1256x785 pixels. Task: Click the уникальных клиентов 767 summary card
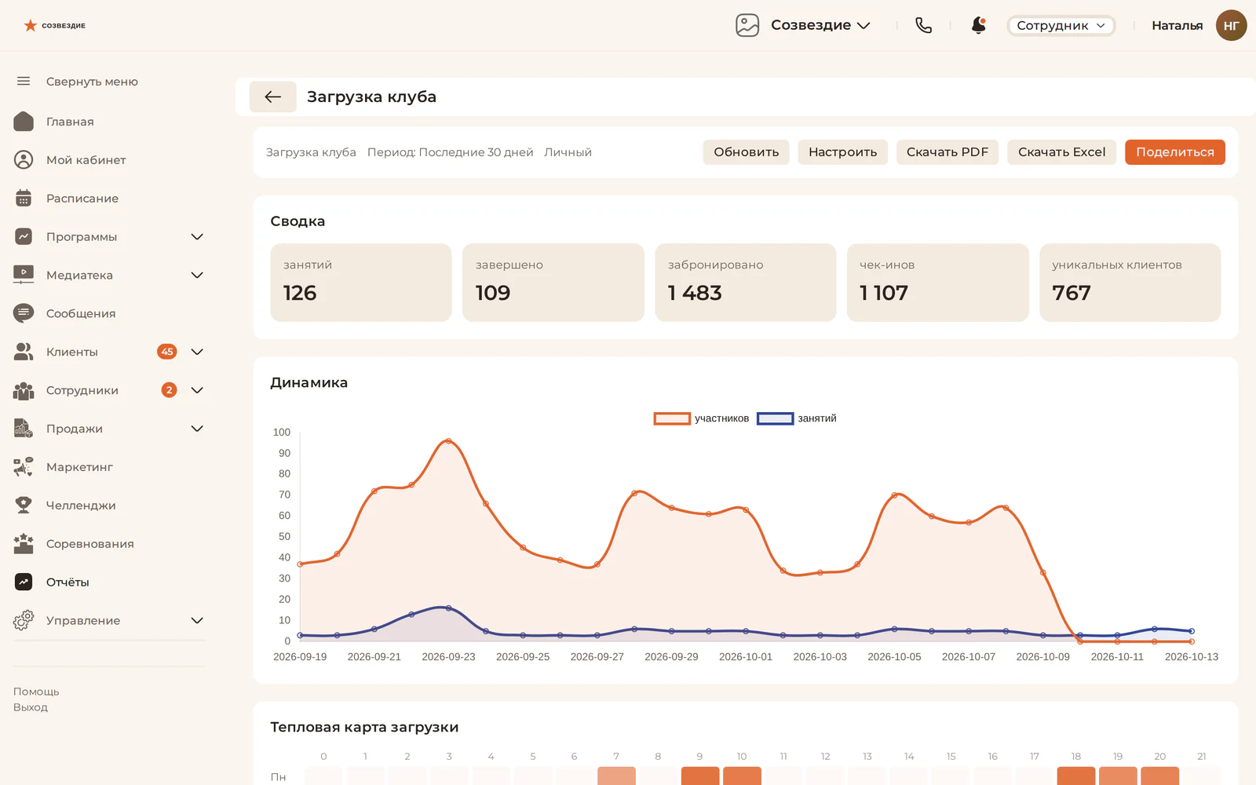pos(1130,283)
